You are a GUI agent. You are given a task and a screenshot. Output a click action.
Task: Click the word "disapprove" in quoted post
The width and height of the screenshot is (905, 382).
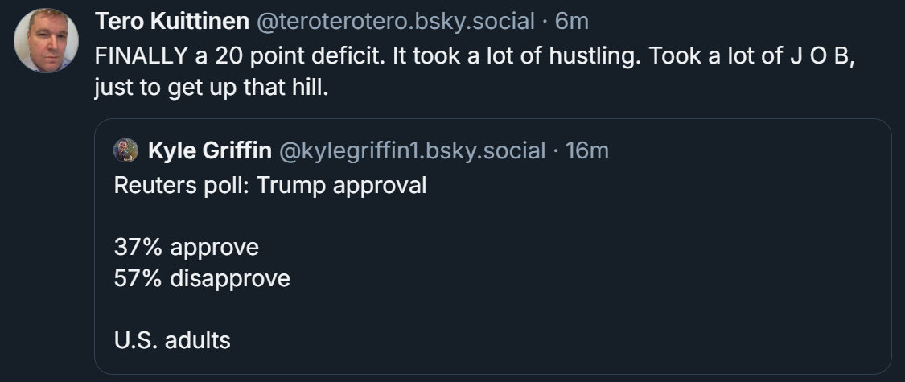pyautogui.click(x=230, y=278)
